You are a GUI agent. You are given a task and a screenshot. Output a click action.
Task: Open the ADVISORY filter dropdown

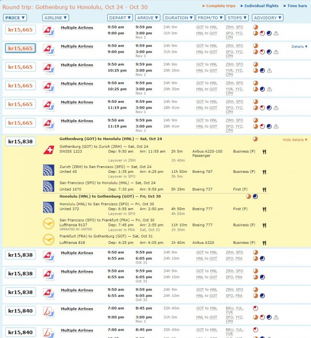(267, 17)
